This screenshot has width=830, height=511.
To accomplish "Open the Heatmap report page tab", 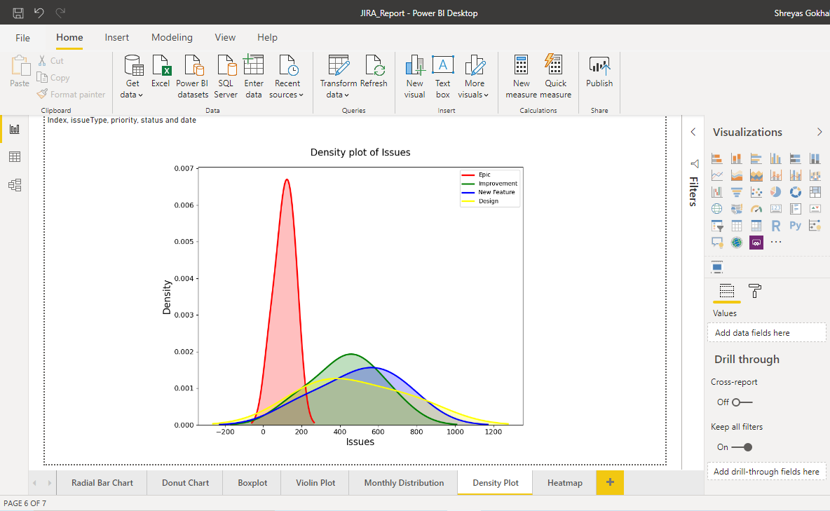I will click(x=564, y=482).
